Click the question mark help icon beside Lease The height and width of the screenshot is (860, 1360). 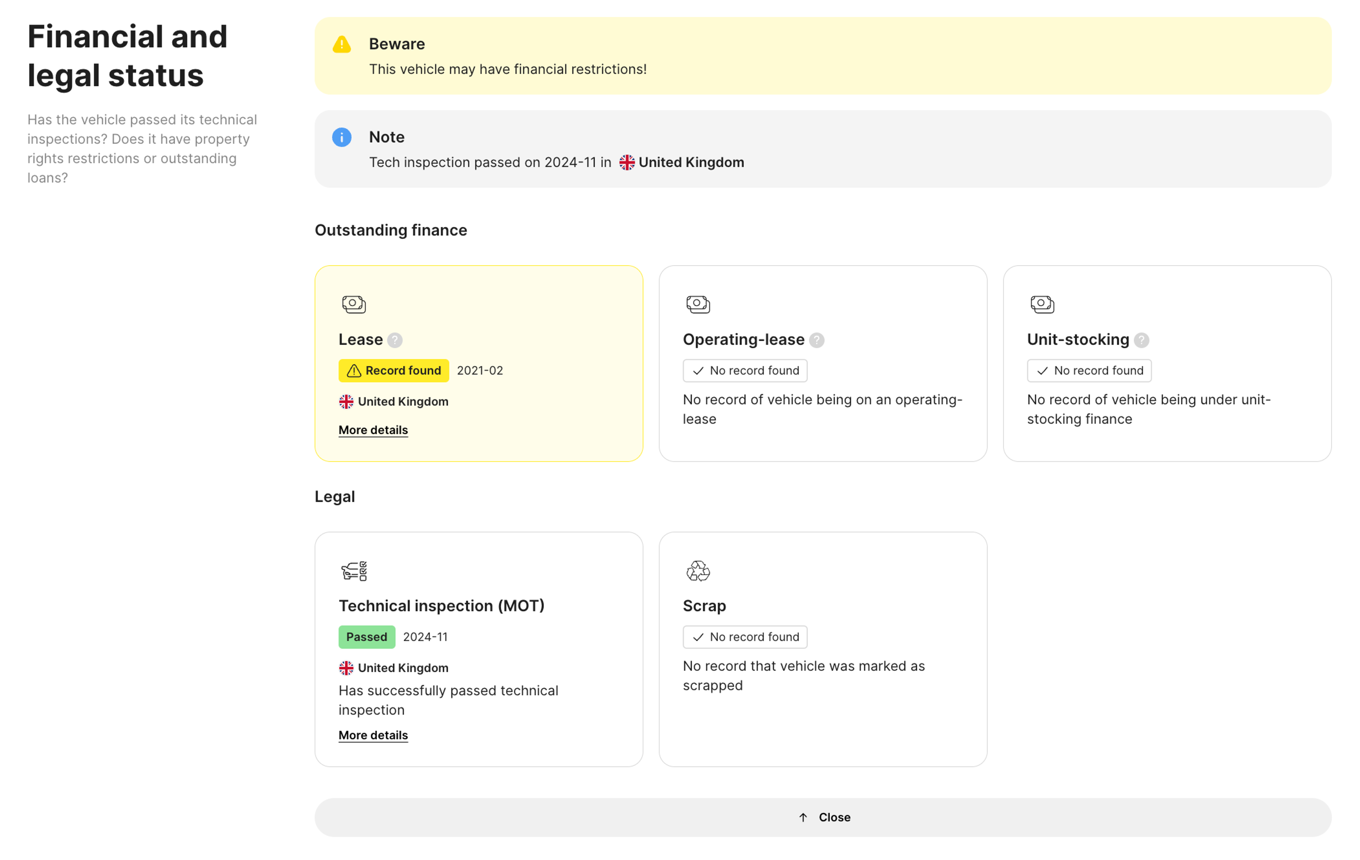(395, 340)
